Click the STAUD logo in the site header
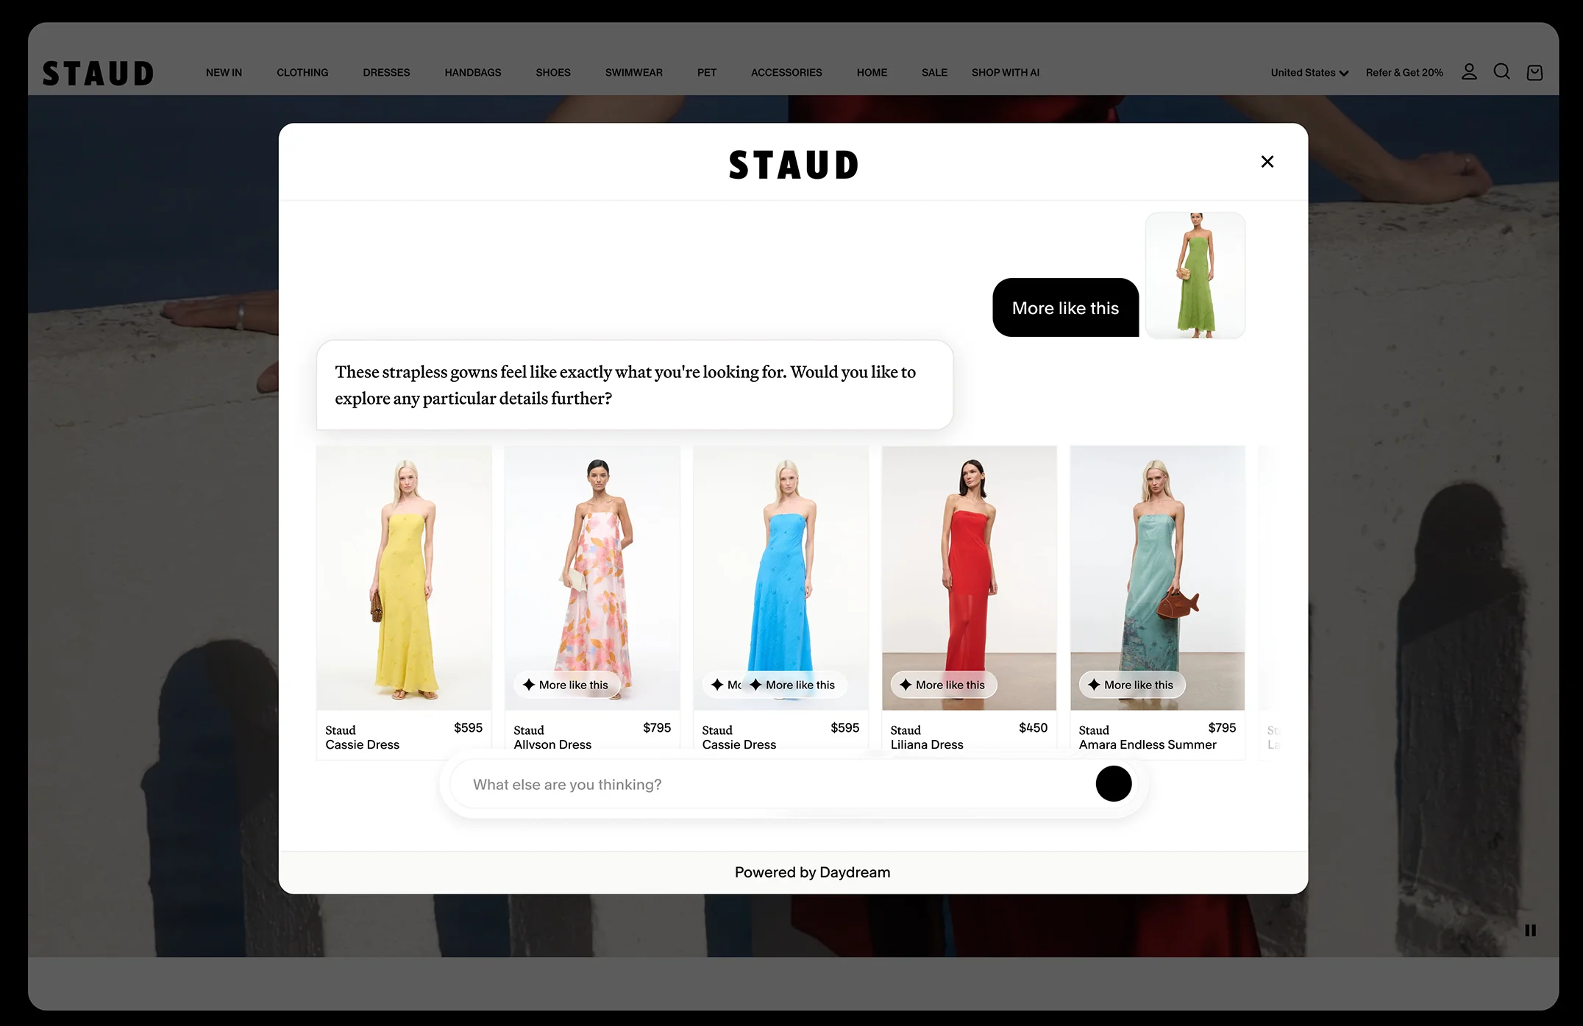1583x1026 pixels. click(98, 74)
